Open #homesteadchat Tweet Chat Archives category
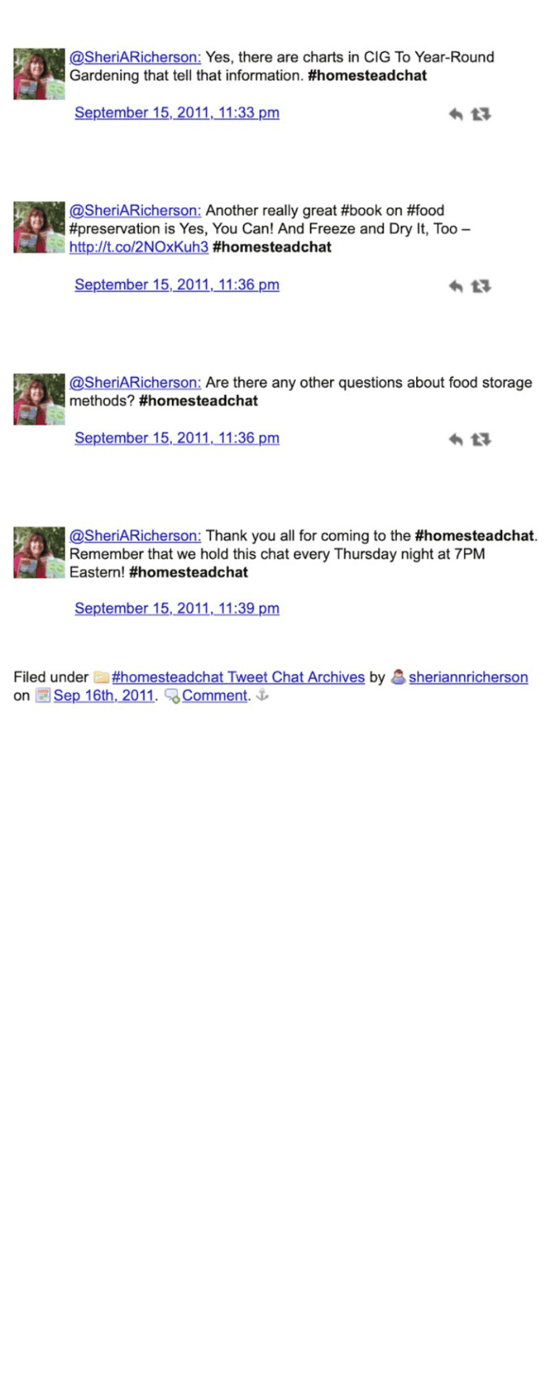Viewport: 555px width, 1389px height. (x=238, y=677)
